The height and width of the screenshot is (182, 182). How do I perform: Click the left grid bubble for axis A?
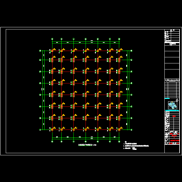40,130
